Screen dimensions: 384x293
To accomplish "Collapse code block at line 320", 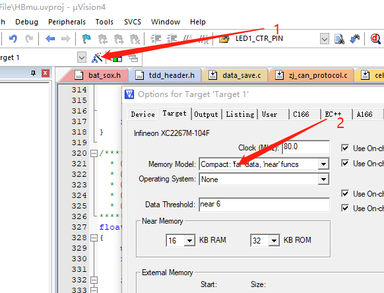I will point(94,153).
